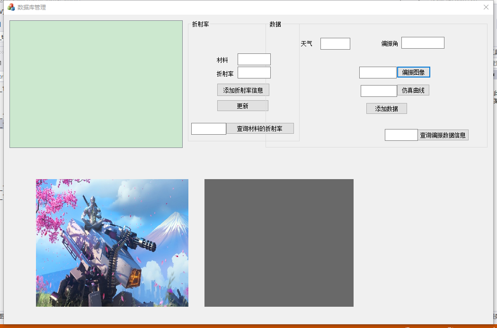Screen dimensions: 497x328
Task: Click the 数据 group box title
Action: click(275, 25)
